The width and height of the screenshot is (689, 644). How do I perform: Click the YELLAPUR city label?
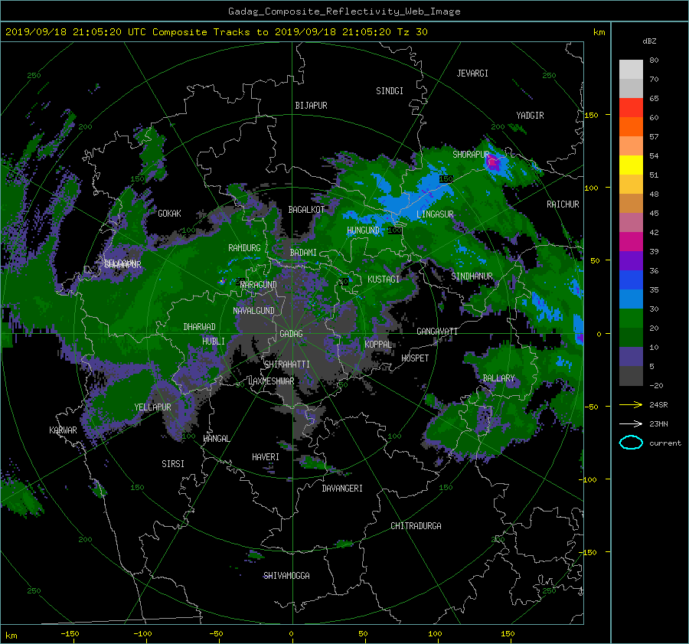pyautogui.click(x=152, y=407)
